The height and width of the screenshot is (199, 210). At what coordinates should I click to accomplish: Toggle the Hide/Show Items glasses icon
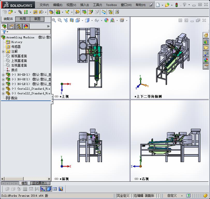pyautogui.click(x=97, y=20)
